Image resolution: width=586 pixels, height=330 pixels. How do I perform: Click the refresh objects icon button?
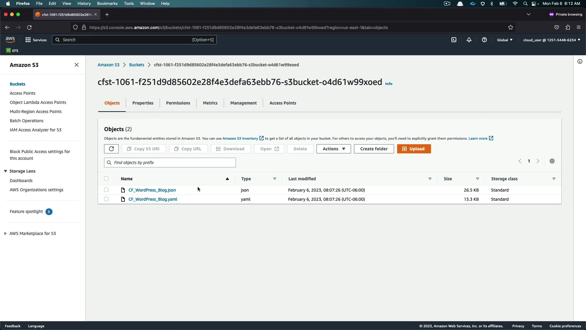pyautogui.click(x=111, y=149)
